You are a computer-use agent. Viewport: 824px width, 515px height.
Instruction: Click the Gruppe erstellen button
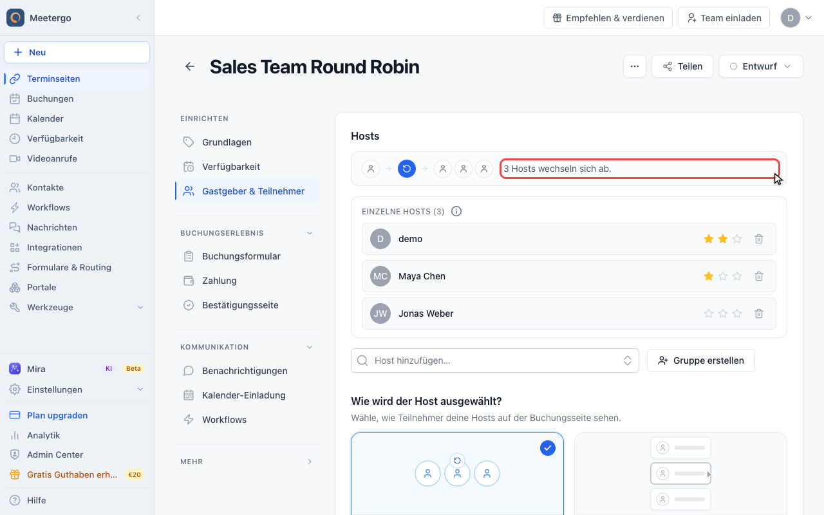point(701,360)
